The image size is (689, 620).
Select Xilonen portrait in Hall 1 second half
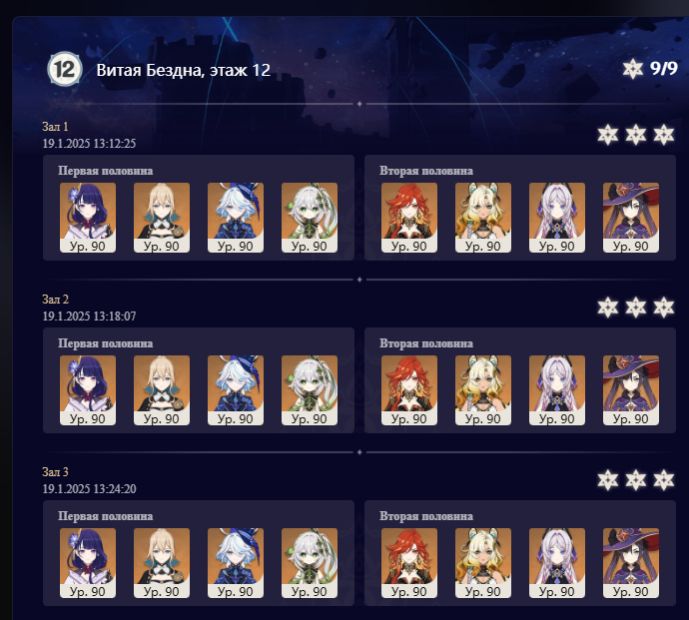click(x=483, y=218)
